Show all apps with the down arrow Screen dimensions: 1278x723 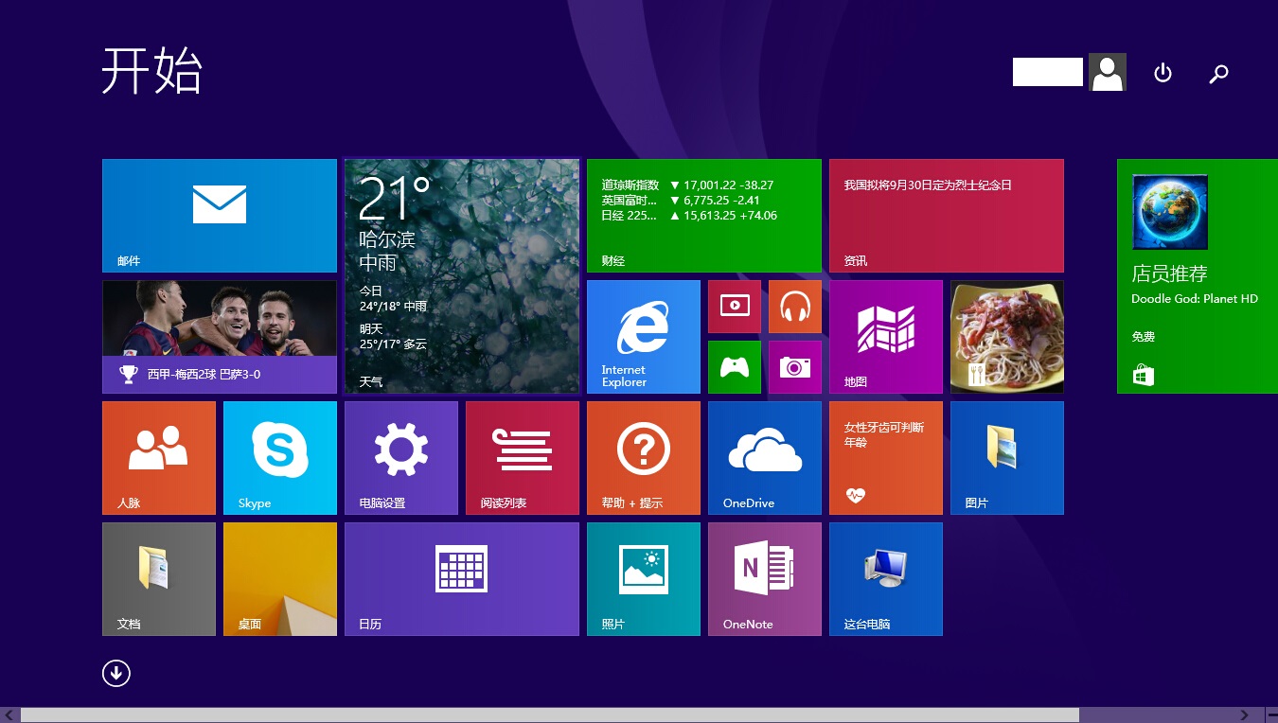click(116, 673)
